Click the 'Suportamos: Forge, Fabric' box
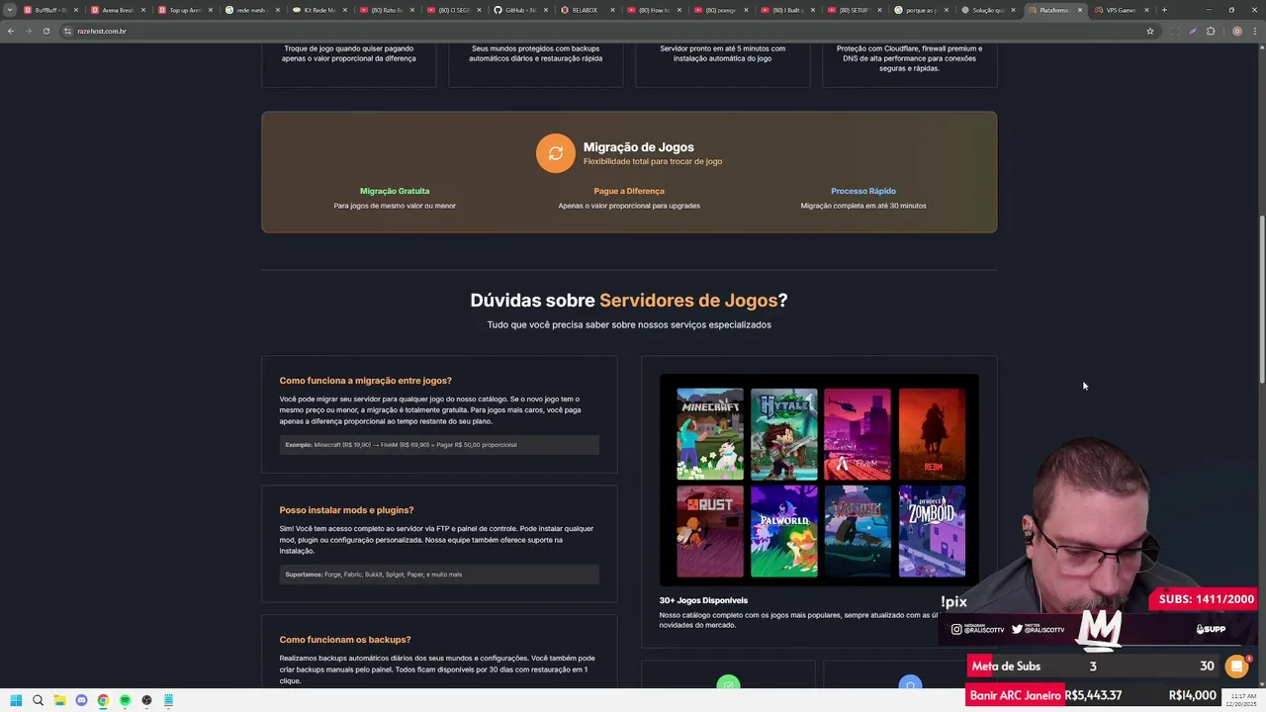This screenshot has width=1266, height=712. click(x=439, y=575)
